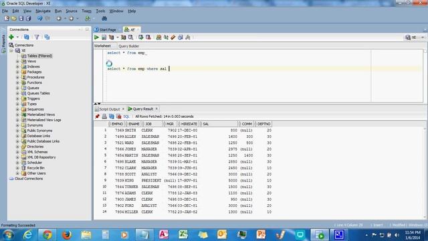Click the Rollback icon in worksheet toolbar
The width and height of the screenshot is (428, 241).
[148, 37]
